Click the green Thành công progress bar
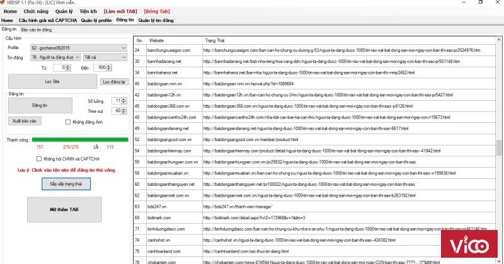This screenshot has height=264, width=504. (80, 139)
